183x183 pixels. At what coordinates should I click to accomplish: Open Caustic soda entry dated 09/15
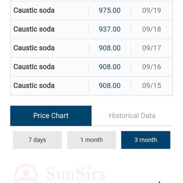tap(34, 86)
